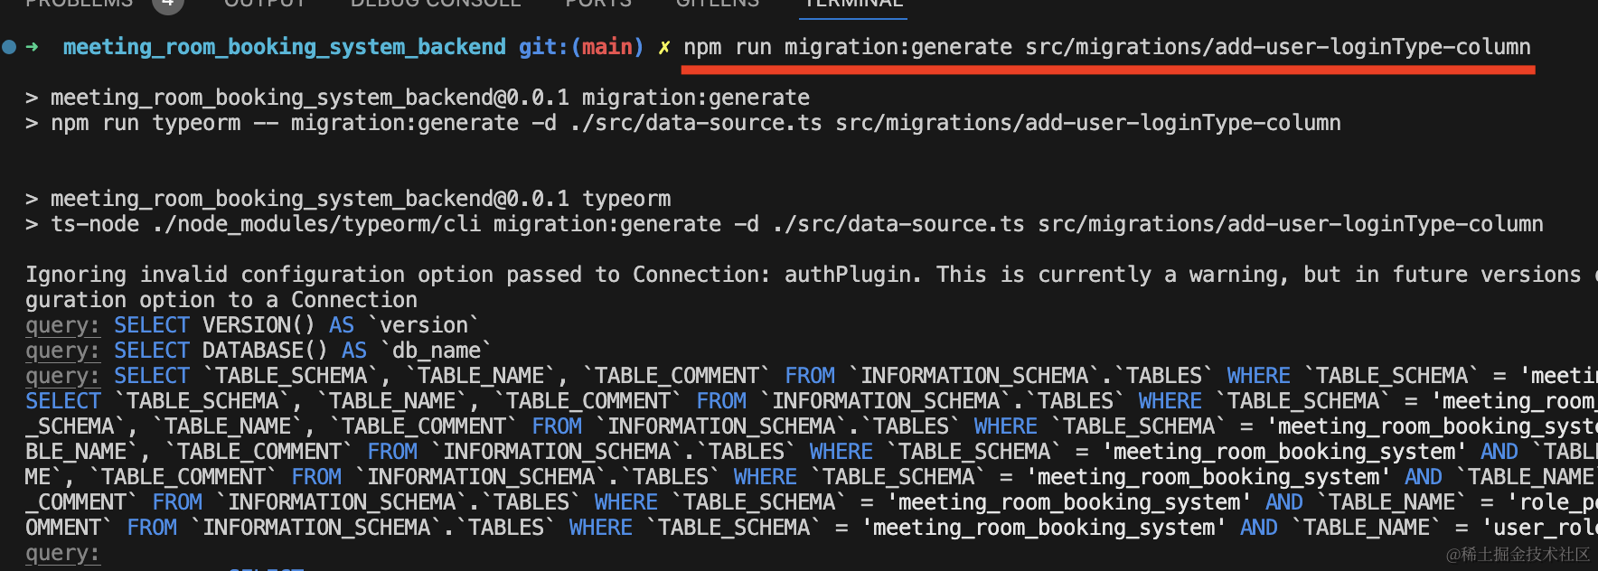Image resolution: width=1598 pixels, height=571 pixels.
Task: Click the project folder name in the prompt
Action: 284,47
